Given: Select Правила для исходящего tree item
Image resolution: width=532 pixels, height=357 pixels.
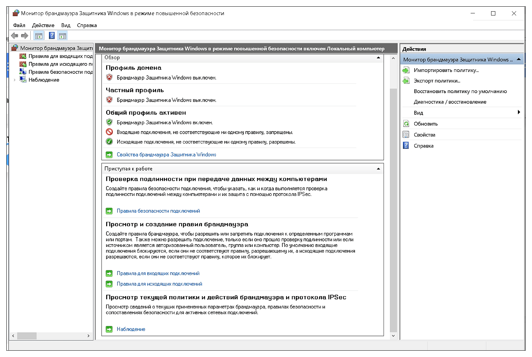Looking at the screenshot, I should 60,64.
